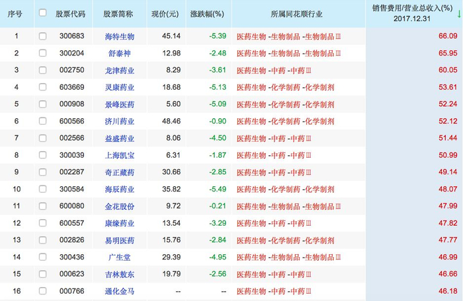
Task: Check the box for stock 000766
Action: (43, 291)
